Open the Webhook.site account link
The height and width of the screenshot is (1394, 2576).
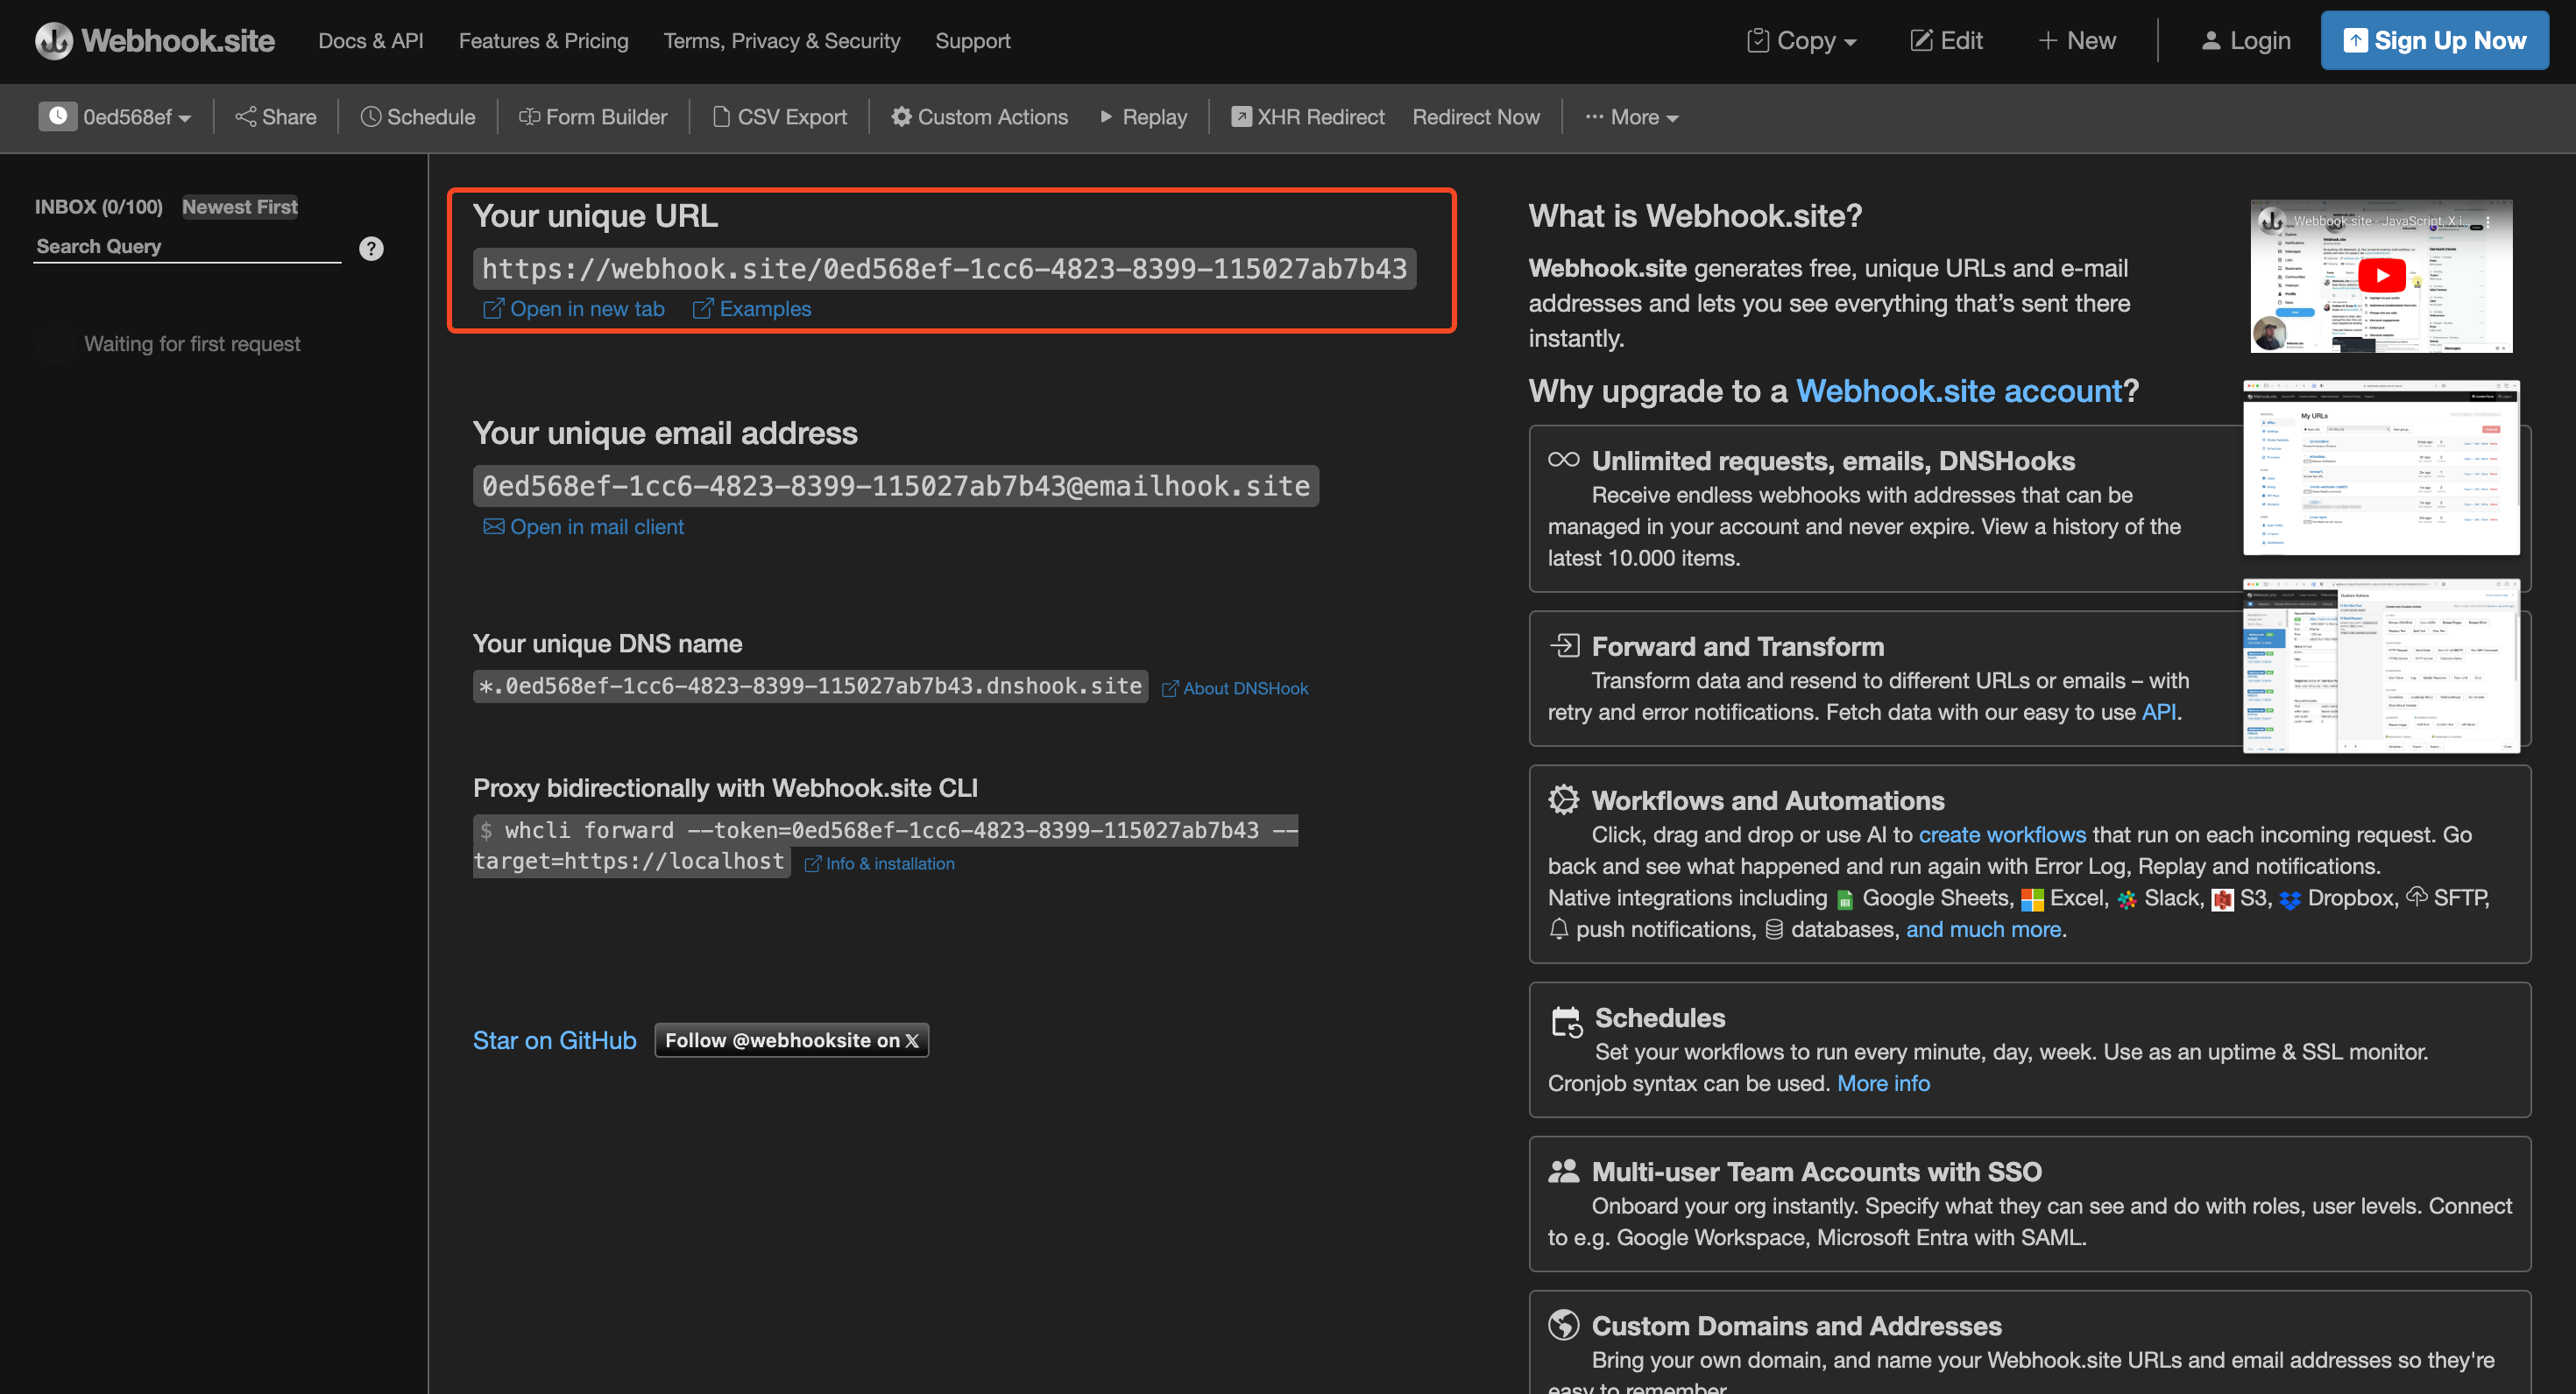(x=1959, y=391)
